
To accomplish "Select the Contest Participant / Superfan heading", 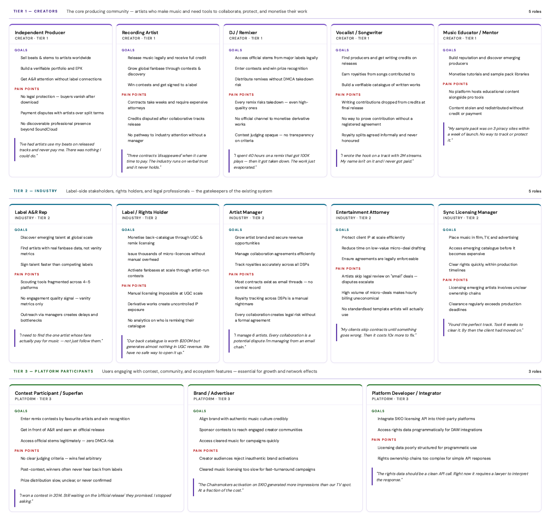I will [49, 393].
